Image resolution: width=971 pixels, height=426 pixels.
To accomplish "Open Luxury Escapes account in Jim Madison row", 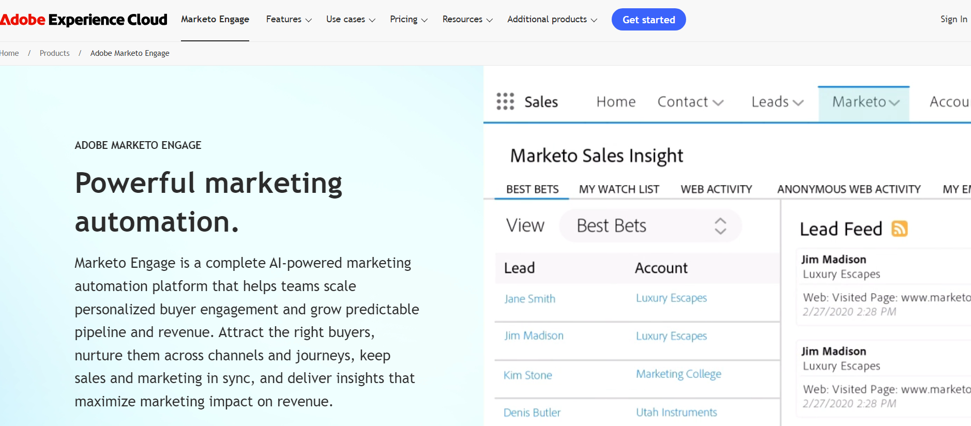I will pos(671,336).
